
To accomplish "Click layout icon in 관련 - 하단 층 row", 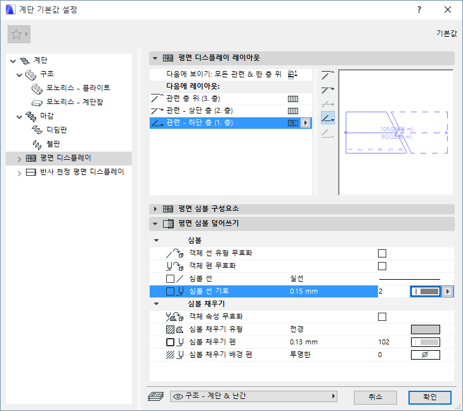I will click(x=293, y=123).
